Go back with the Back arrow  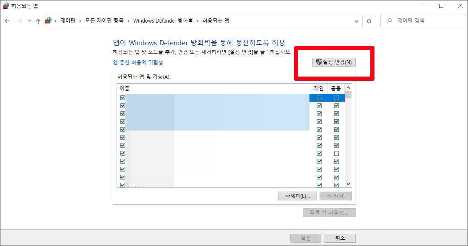point(7,21)
